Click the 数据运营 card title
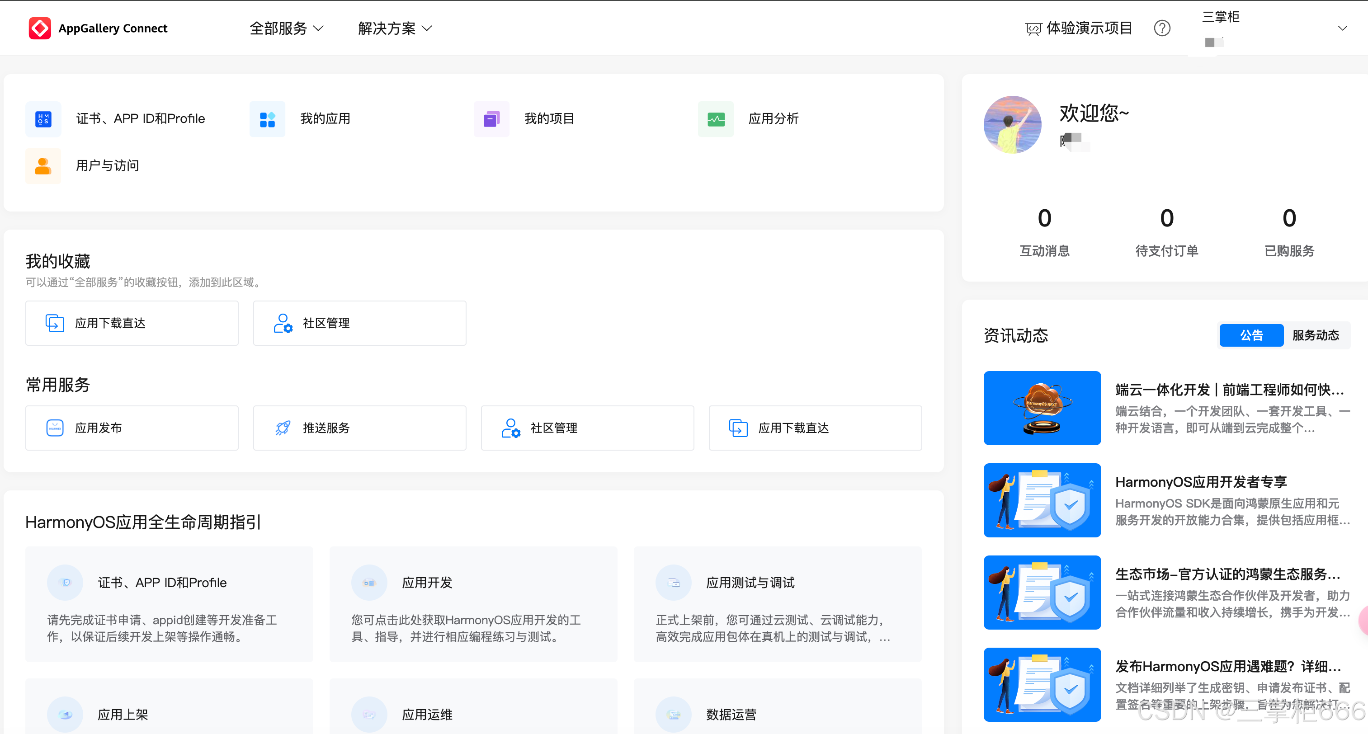 (731, 715)
